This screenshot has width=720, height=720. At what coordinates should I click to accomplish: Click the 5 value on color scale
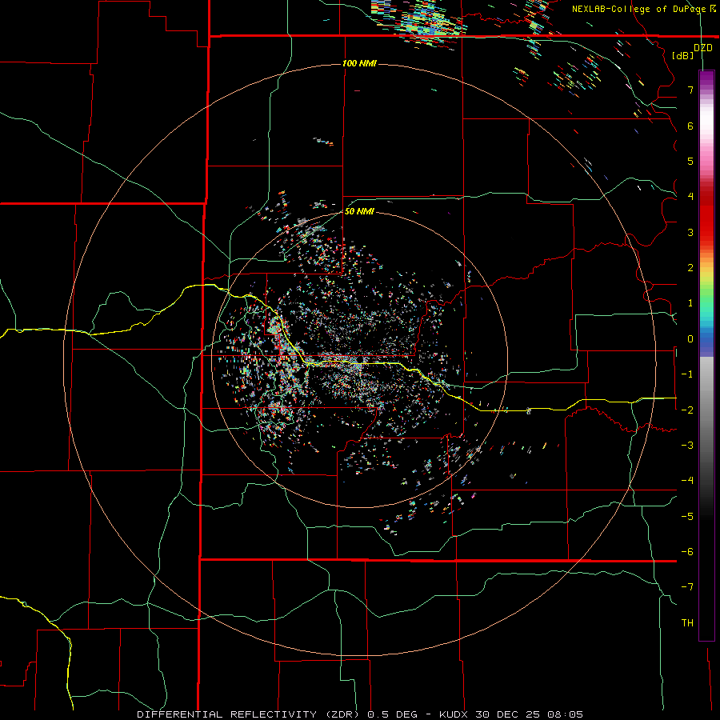(x=690, y=161)
